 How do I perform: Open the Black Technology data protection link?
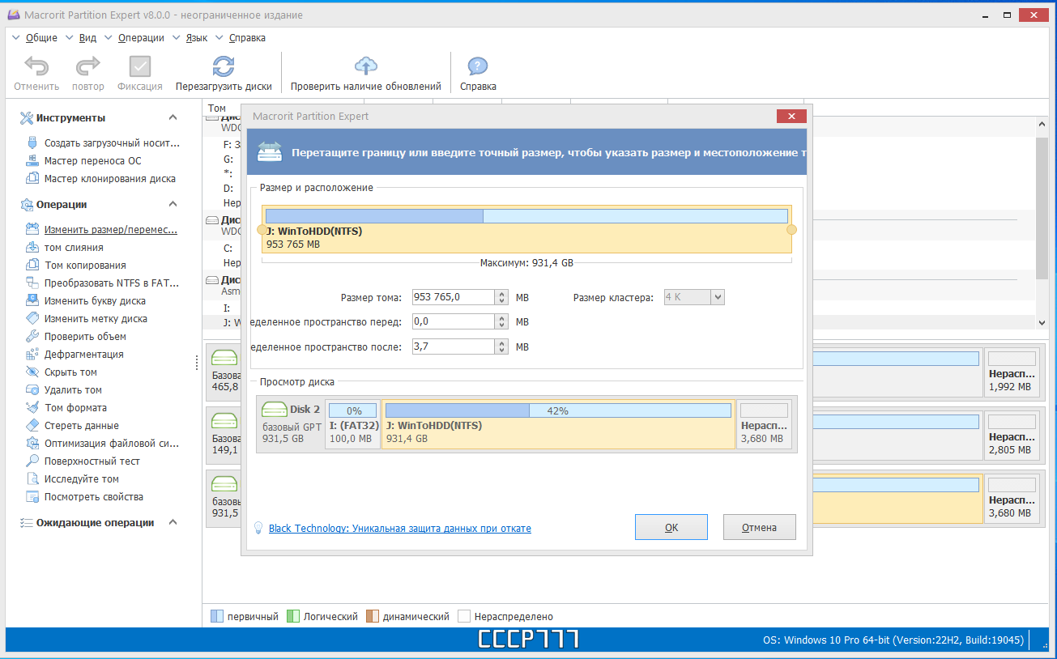pyautogui.click(x=400, y=528)
